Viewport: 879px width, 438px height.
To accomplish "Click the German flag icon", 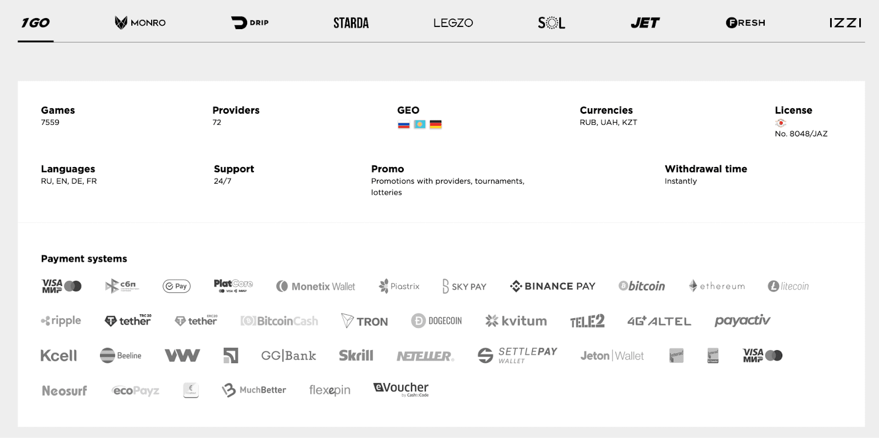I will point(436,125).
